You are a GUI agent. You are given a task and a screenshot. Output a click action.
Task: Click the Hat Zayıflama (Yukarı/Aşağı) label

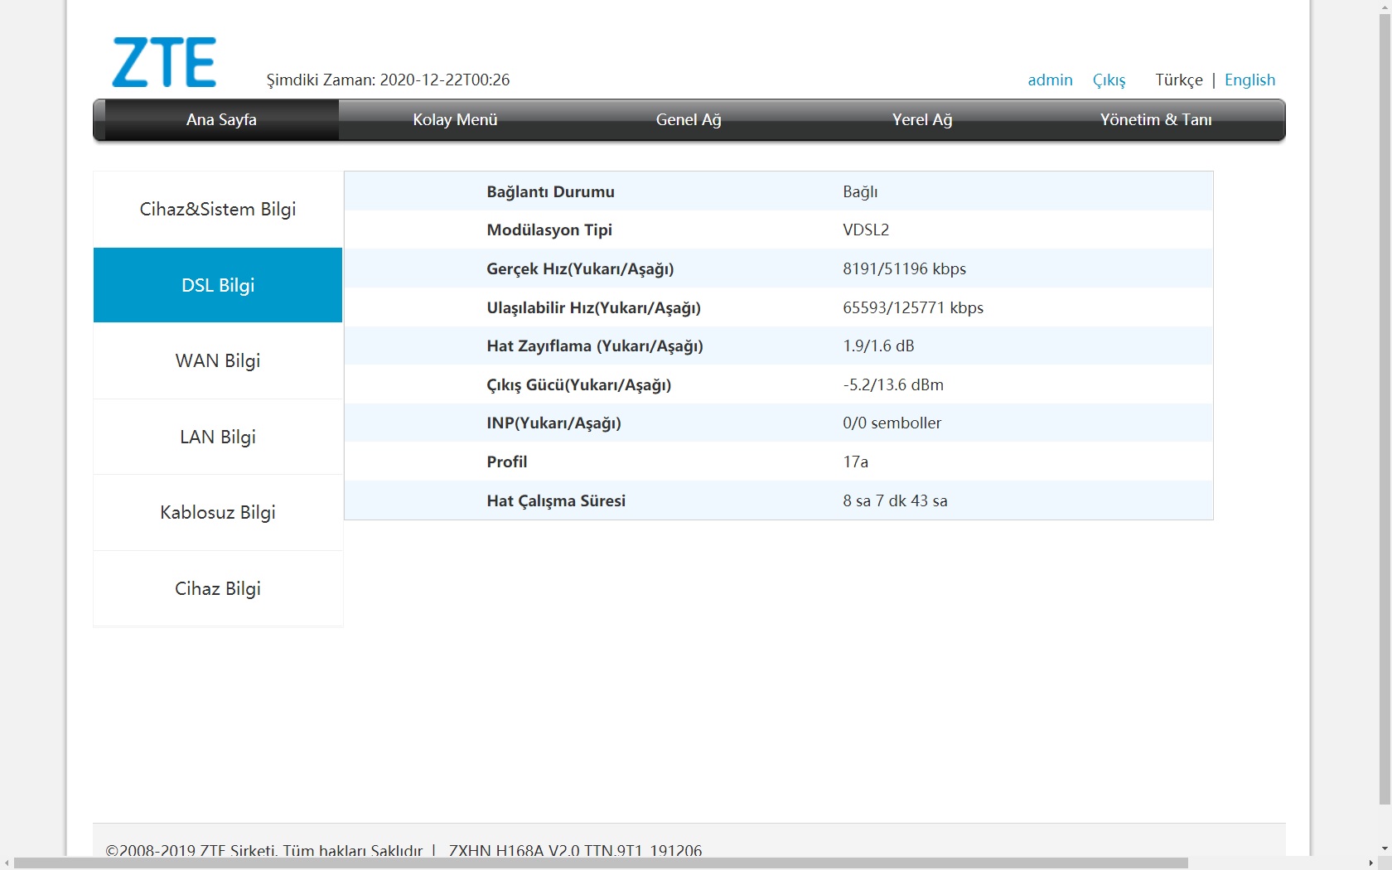595,346
